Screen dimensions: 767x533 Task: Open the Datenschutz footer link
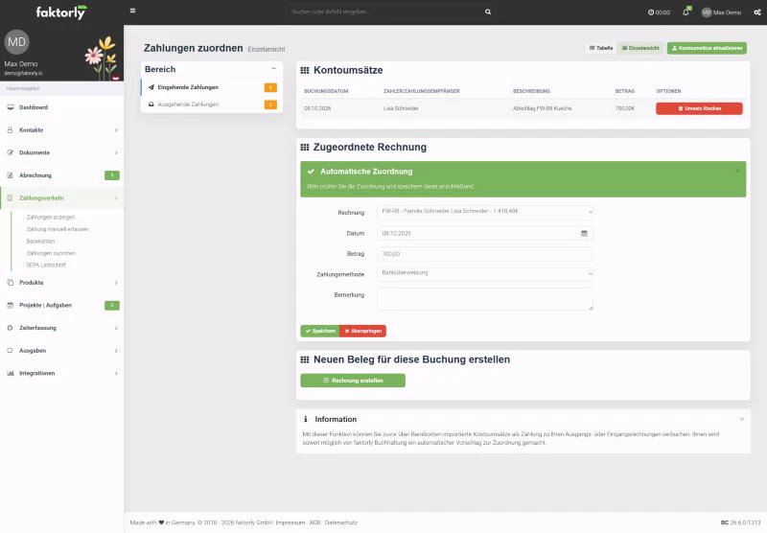(x=341, y=522)
